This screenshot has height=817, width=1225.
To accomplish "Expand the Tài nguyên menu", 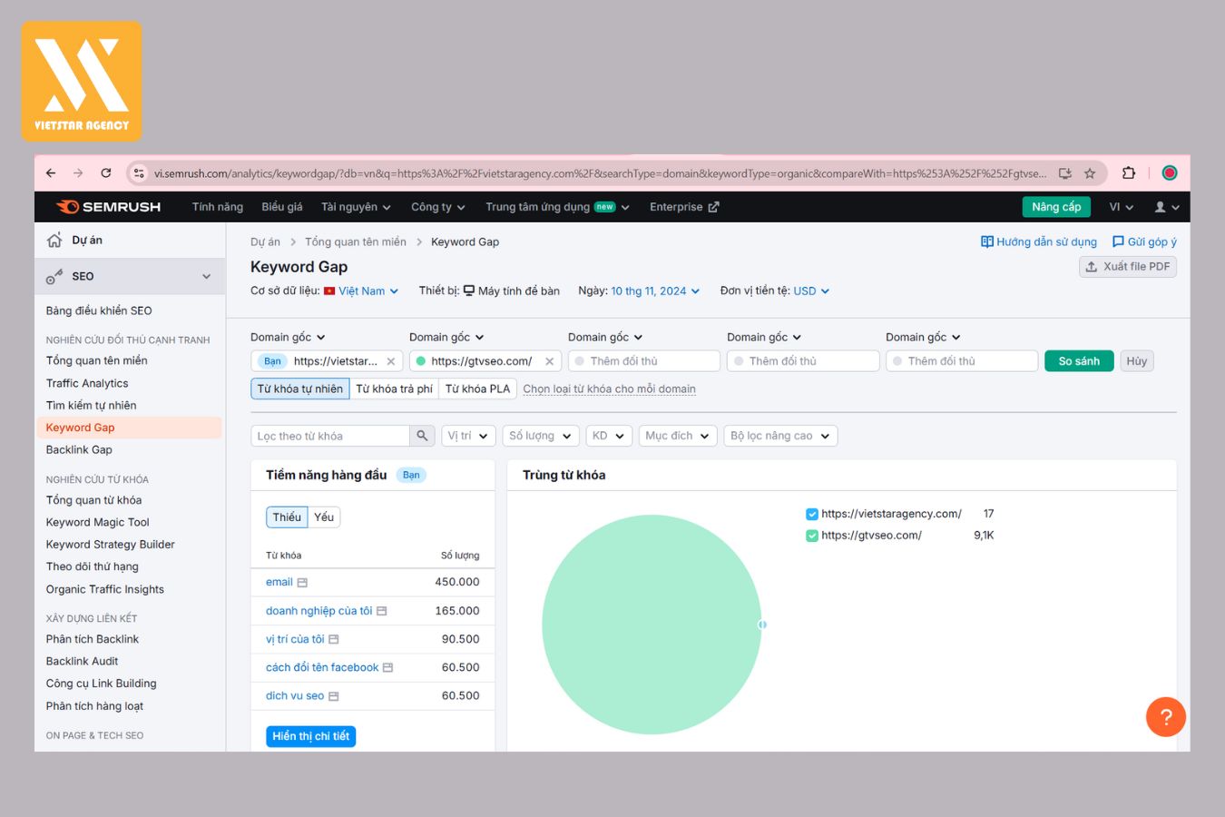I will pyautogui.click(x=356, y=207).
